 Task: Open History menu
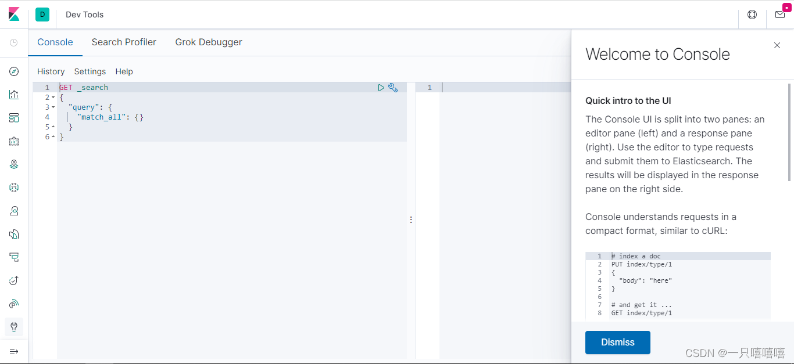pos(51,71)
